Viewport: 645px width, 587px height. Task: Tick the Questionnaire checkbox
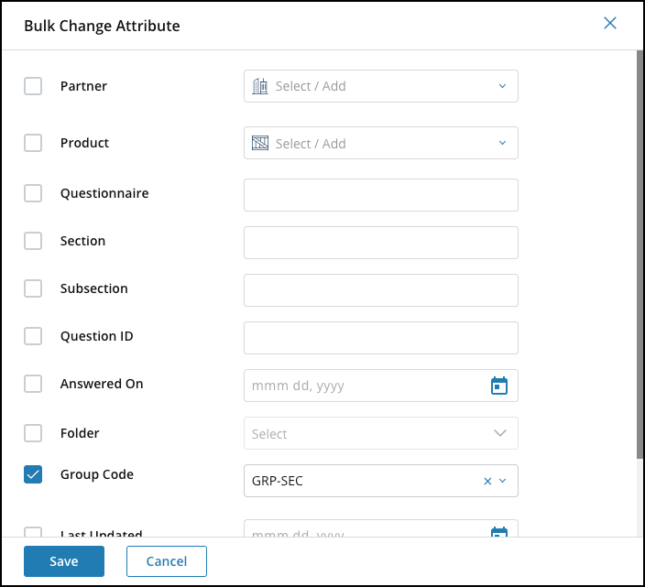click(x=33, y=193)
